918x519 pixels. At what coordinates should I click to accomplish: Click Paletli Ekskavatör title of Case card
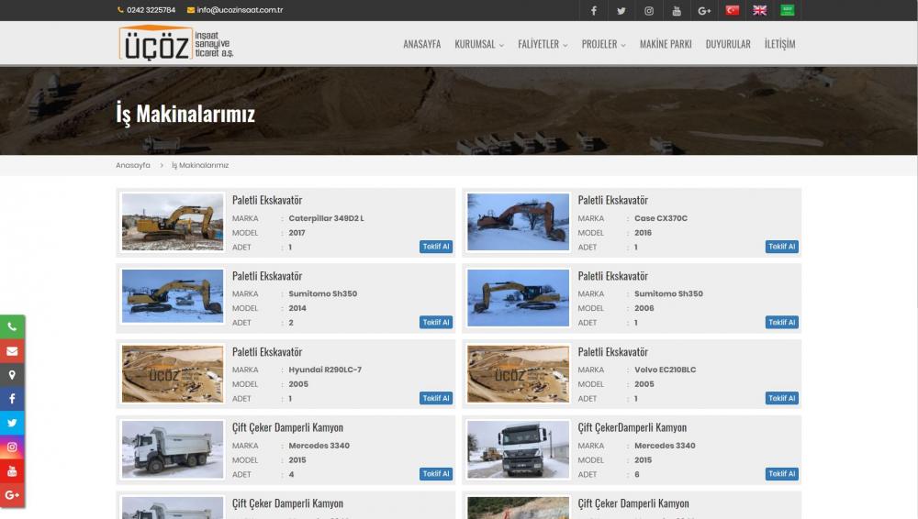point(613,200)
